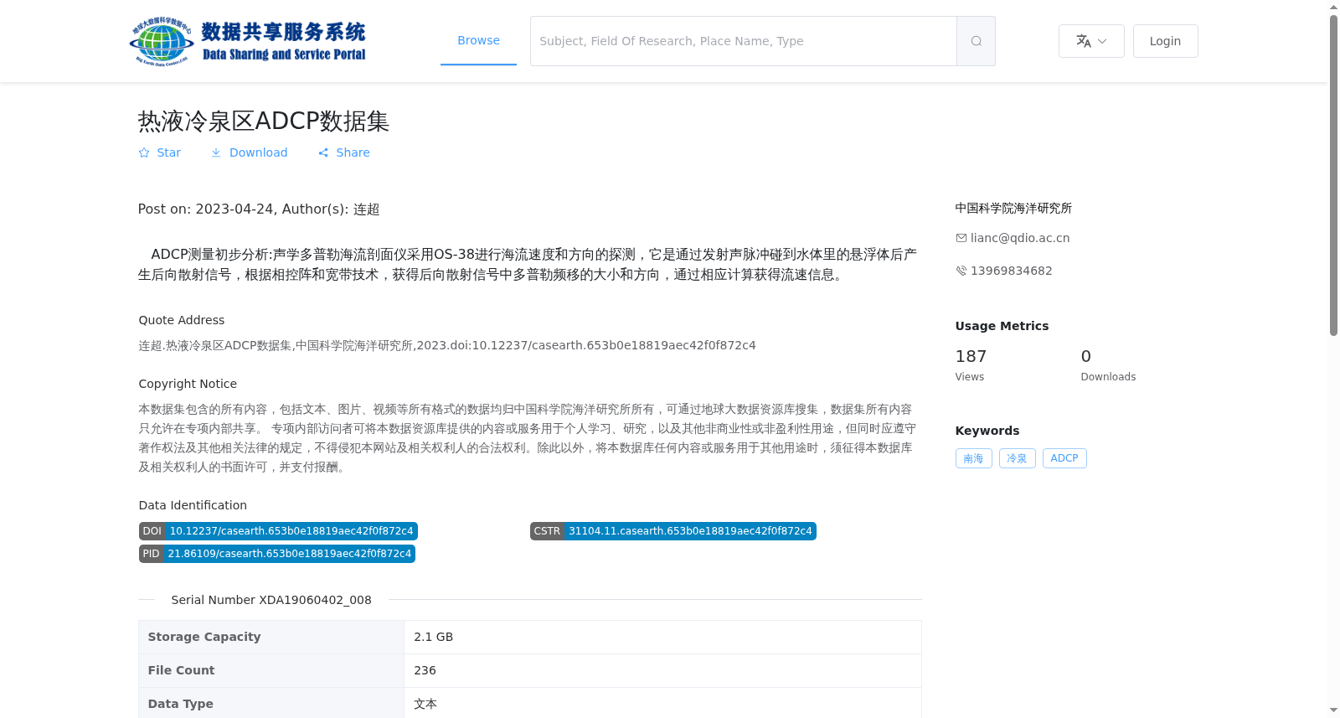The width and height of the screenshot is (1340, 718).
Task: Click the envelope mail icon
Action: (x=961, y=238)
